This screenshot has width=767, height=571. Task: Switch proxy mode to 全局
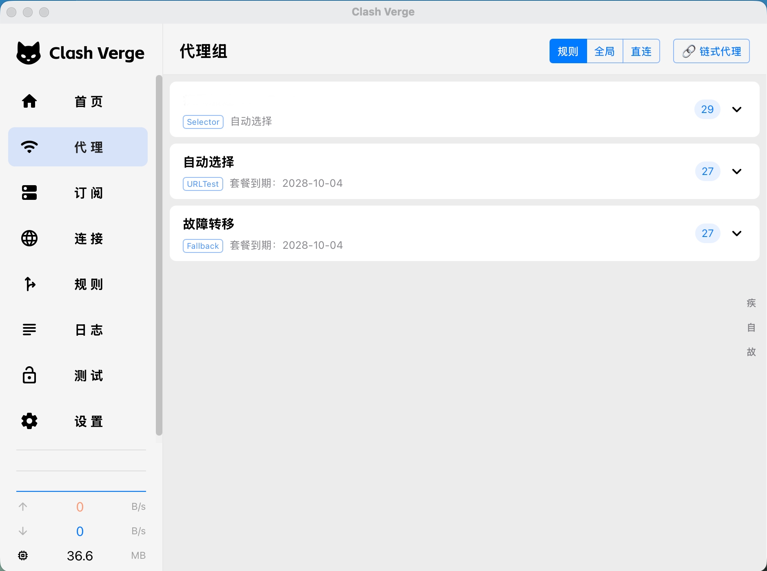(x=605, y=51)
